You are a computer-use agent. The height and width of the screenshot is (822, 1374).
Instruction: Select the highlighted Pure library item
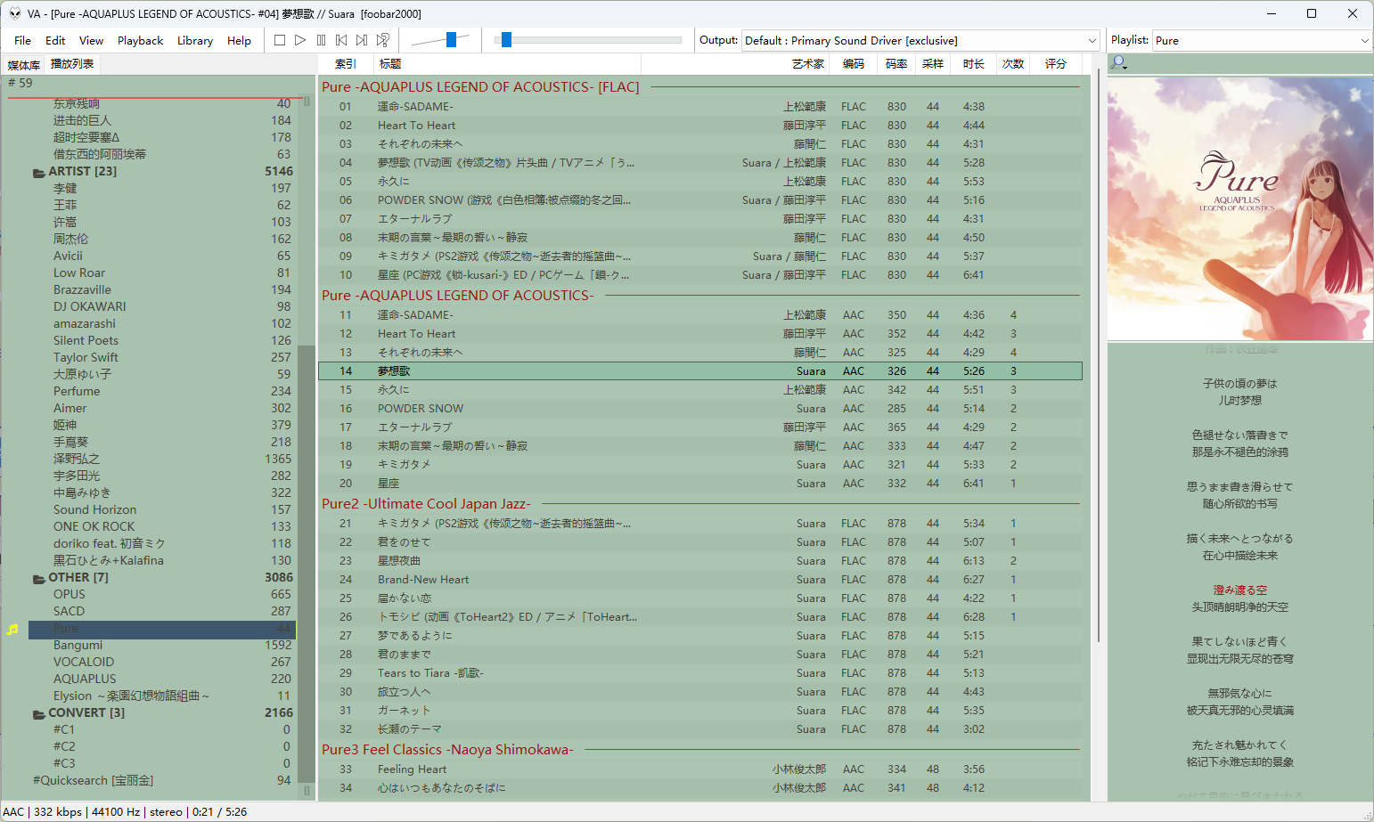[161, 629]
